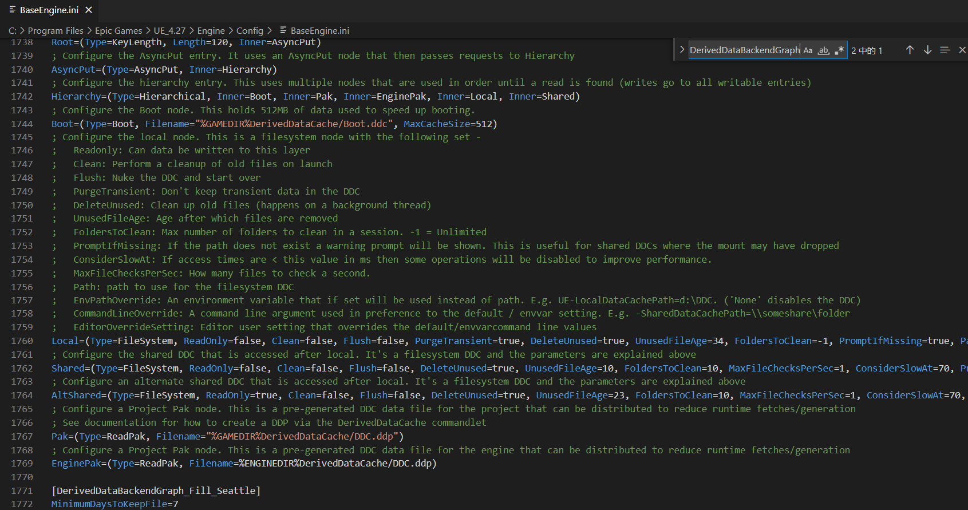This screenshot has height=510, width=968.
Task: Click the 'Flush: Nuke the DDC' comment
Action: point(156,178)
